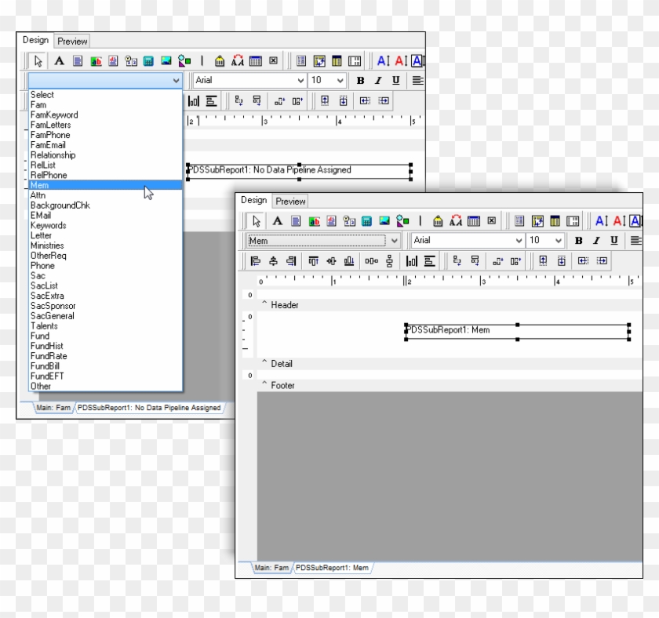Click Align Left edges icon in Mem window
659x618 pixels.
(255, 261)
